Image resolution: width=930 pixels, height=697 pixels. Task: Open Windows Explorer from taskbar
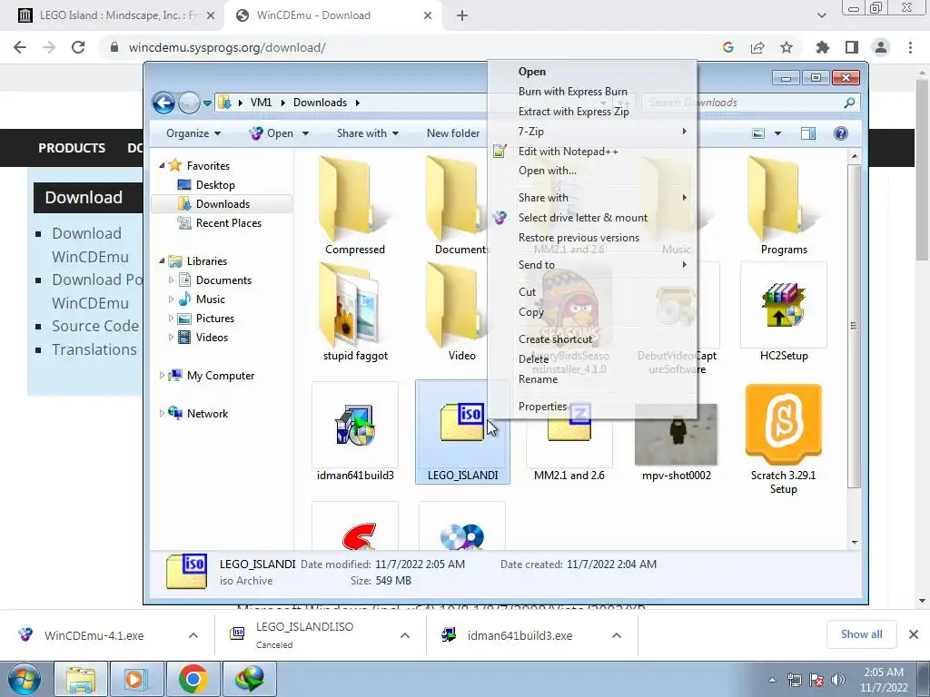tap(81, 679)
